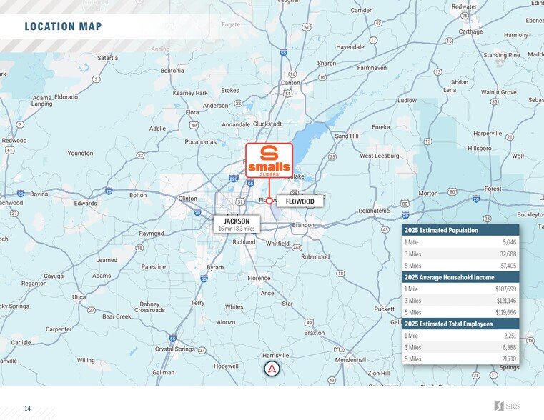The height and width of the screenshot is (420, 544).
Task: Click the 57,405 population value
Action: (508, 266)
